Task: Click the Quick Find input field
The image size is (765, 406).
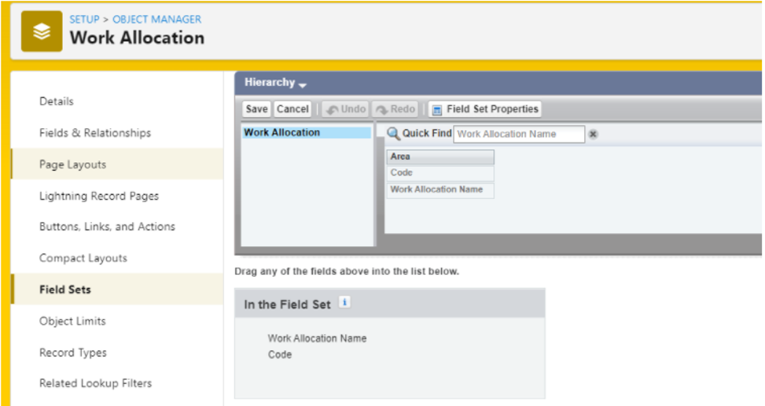Action: point(519,135)
